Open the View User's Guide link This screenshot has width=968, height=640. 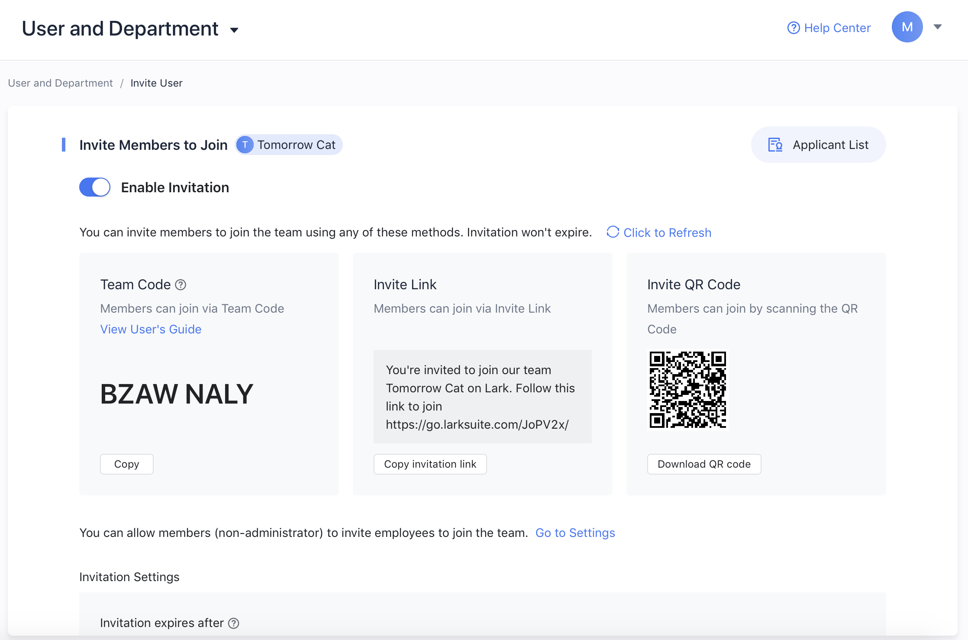click(x=151, y=329)
